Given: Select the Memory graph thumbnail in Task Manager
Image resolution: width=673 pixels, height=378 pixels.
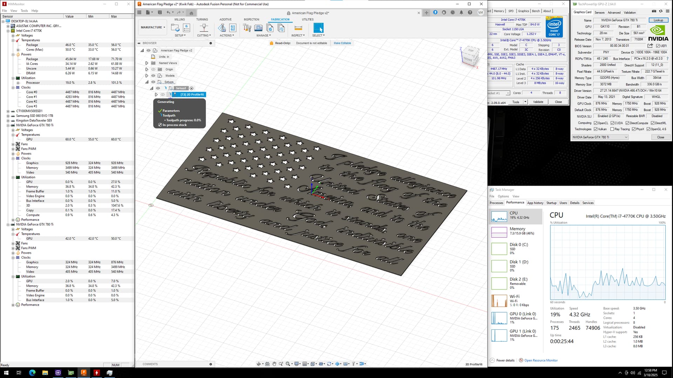Looking at the screenshot, I should [x=499, y=232].
